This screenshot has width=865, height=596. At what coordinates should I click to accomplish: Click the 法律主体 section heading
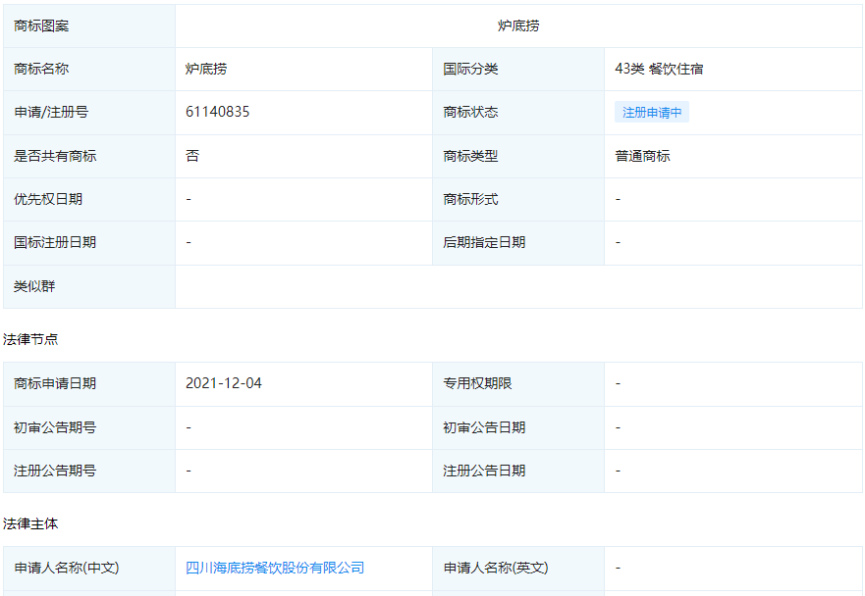tap(30, 523)
